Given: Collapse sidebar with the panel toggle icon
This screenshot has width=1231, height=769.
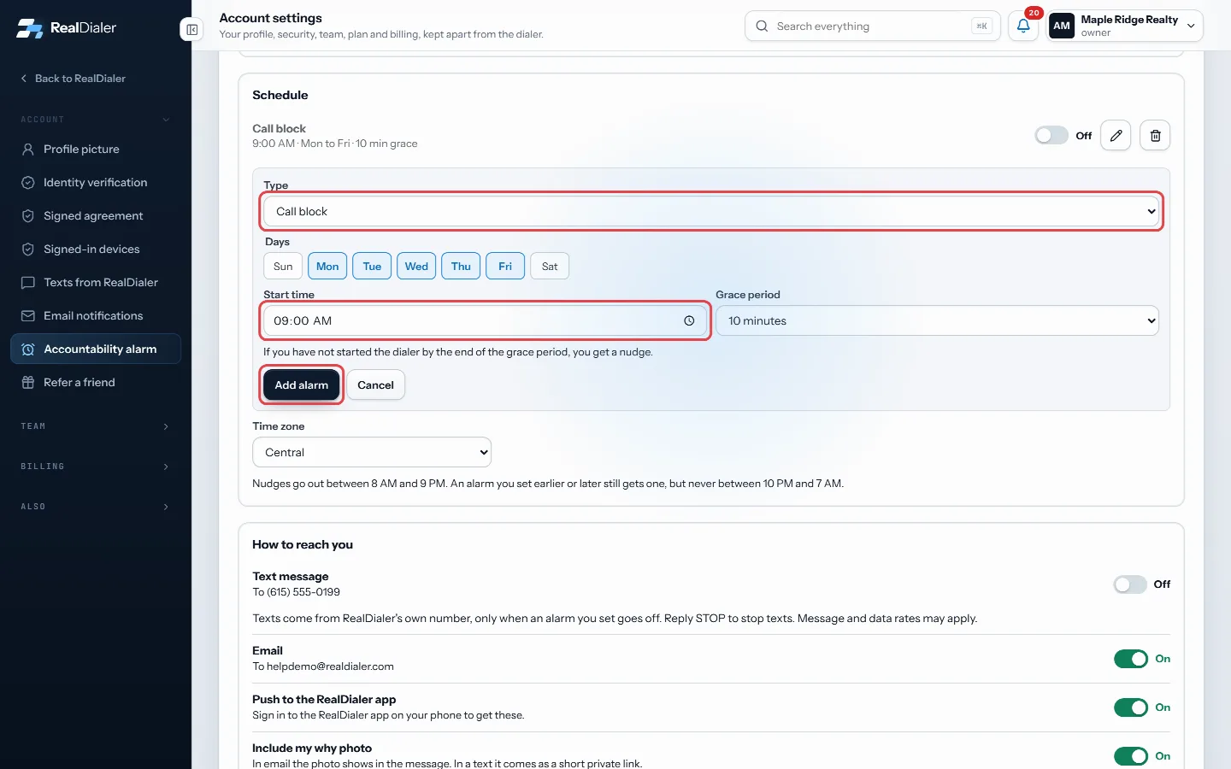Looking at the screenshot, I should coord(192,29).
